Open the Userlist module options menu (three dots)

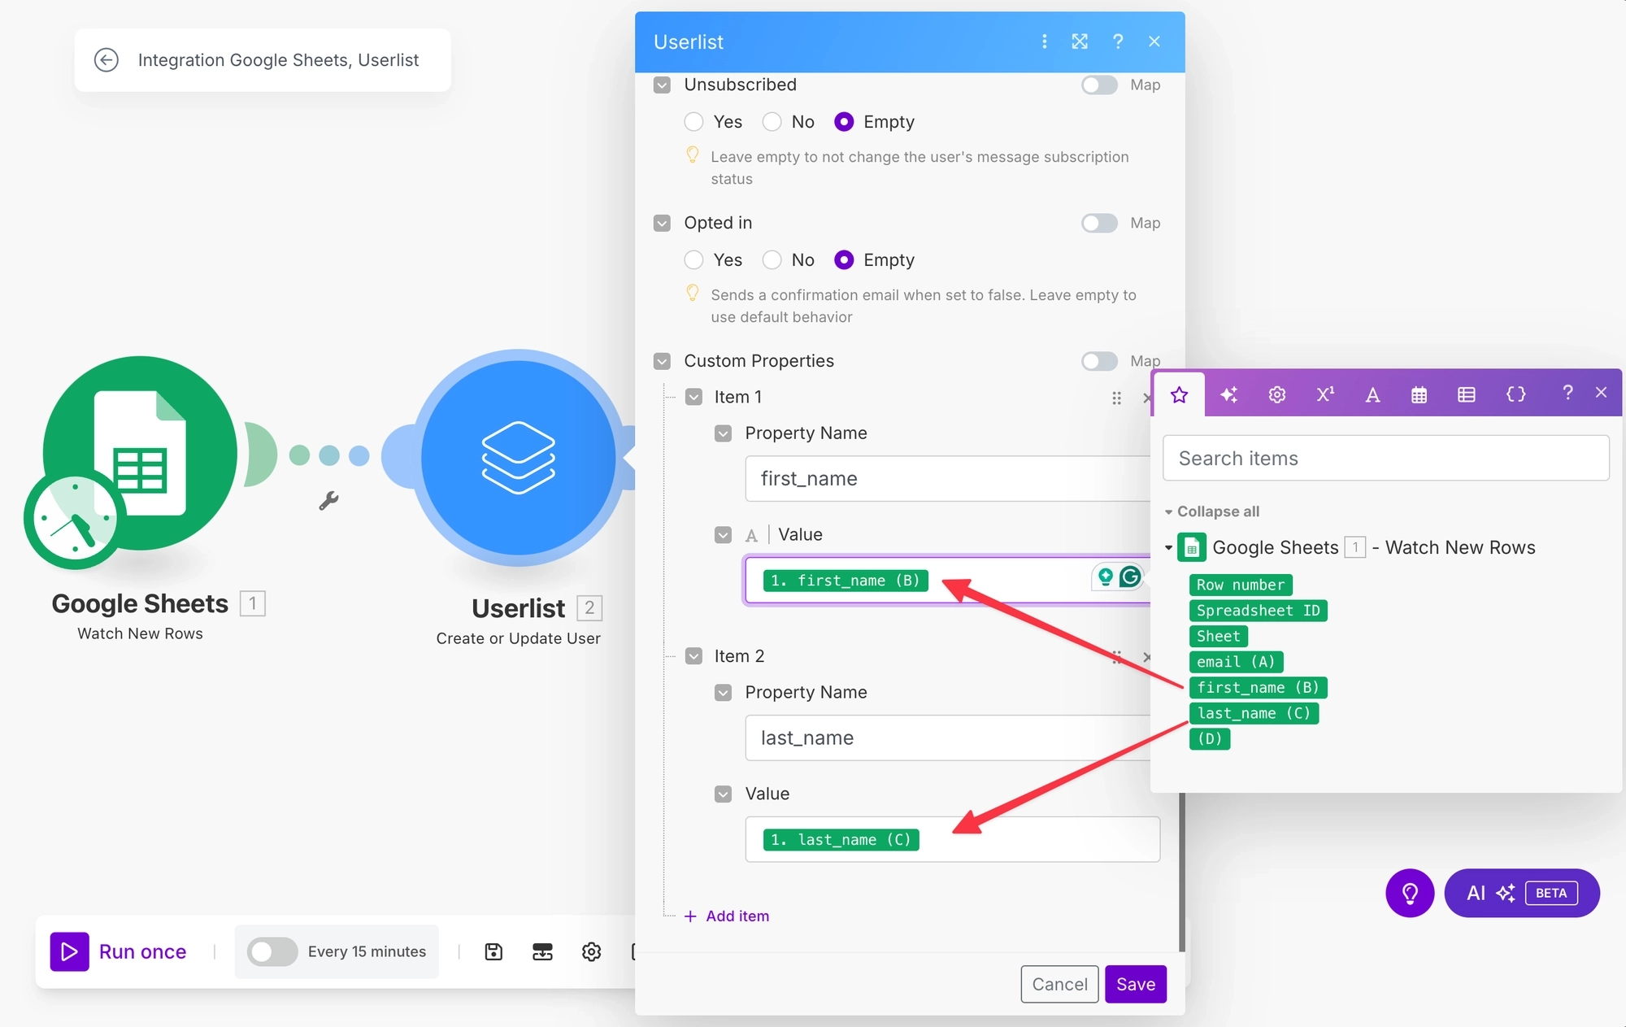coord(1044,41)
